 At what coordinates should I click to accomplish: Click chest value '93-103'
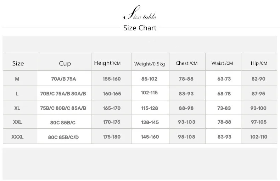point(186,122)
